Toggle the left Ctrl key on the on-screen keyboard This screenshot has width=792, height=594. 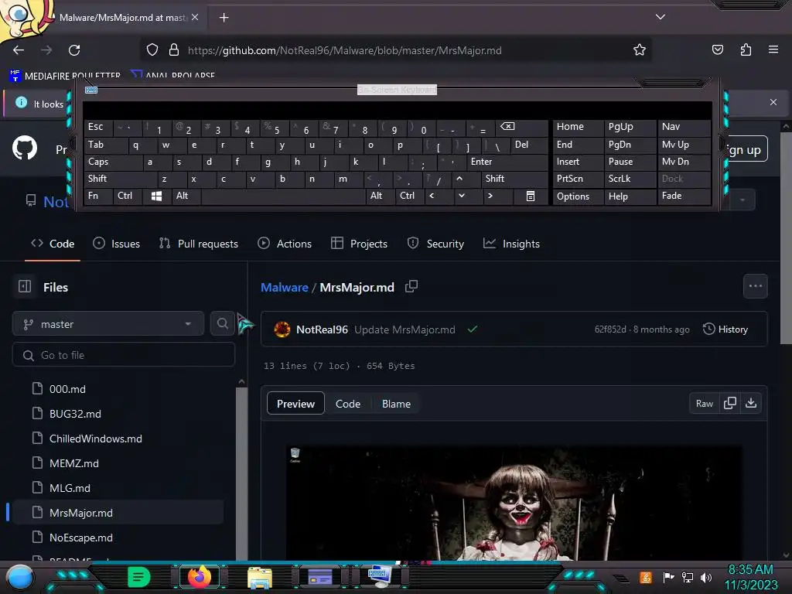coord(128,196)
